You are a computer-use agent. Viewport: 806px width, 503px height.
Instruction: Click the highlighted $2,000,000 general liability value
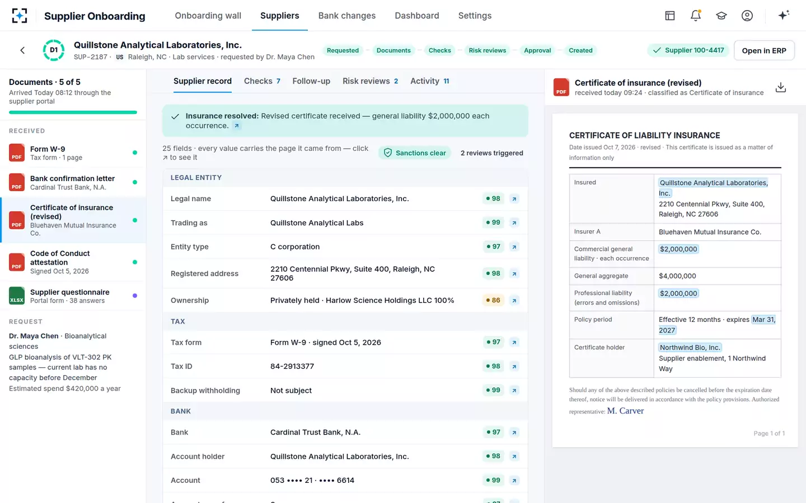[678, 249]
